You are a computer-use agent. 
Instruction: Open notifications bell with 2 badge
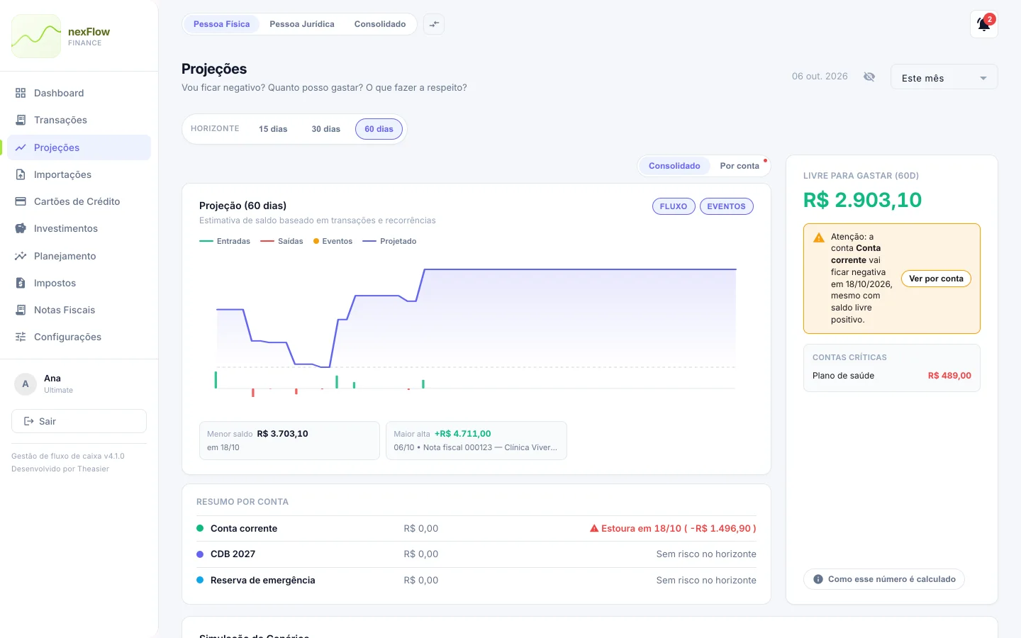tap(984, 24)
